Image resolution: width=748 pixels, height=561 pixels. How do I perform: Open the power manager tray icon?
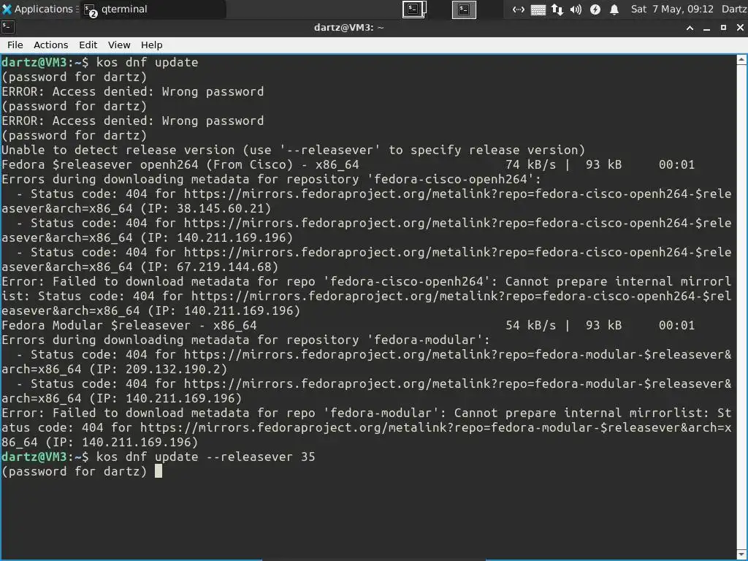tap(595, 9)
